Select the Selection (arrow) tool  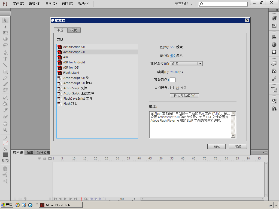click(5, 20)
